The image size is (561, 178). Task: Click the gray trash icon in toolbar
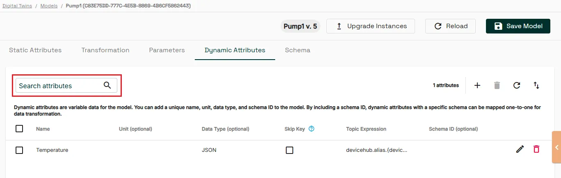(497, 85)
